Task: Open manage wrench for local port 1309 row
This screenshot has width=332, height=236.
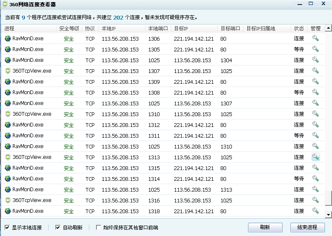Action: click(315, 81)
